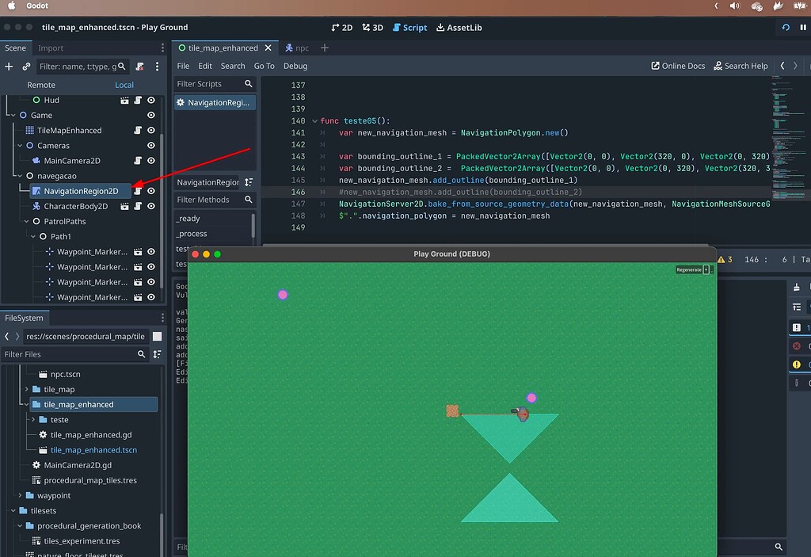Switch to the 2D workspace
Screen dimensions: 811x557
[x=342, y=27]
